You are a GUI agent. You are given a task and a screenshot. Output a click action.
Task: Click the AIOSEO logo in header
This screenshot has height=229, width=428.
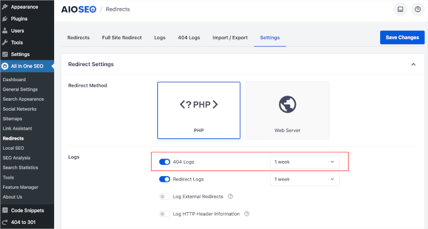(x=79, y=9)
